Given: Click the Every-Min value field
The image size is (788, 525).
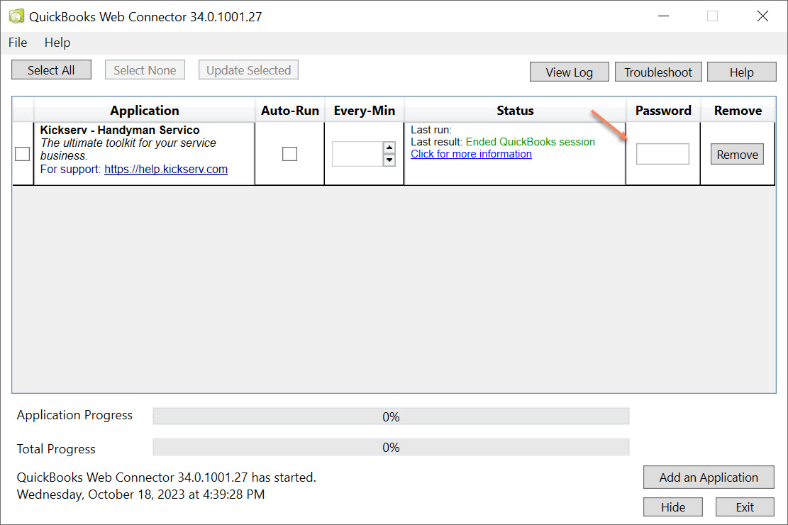Looking at the screenshot, I should pos(357,154).
